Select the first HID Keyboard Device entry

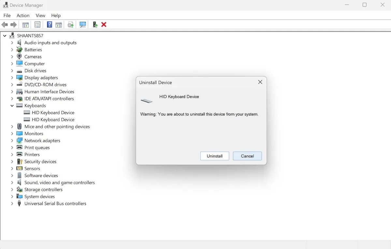(x=53, y=112)
